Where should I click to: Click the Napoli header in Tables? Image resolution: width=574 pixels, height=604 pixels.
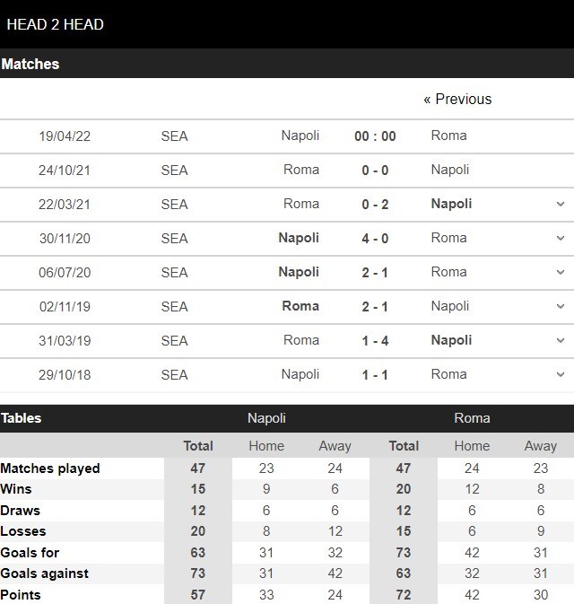click(x=266, y=418)
